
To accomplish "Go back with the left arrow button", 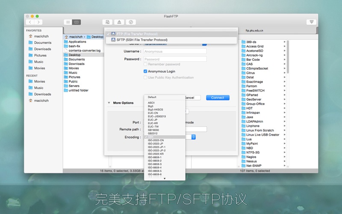I will coord(30,22).
